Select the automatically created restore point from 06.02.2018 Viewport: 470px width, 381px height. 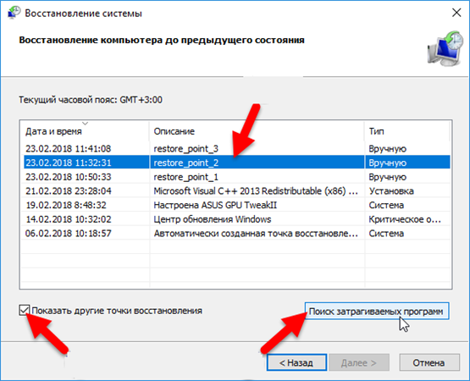click(237, 233)
